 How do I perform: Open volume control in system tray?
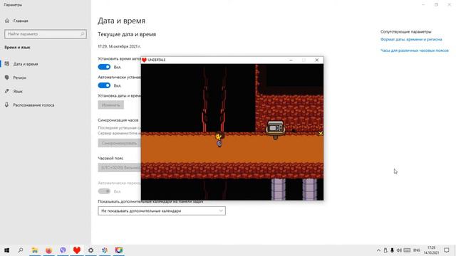pos(399,250)
